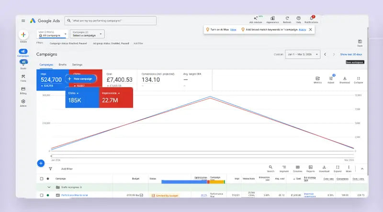The height and width of the screenshot is (212, 383).
Task: Click the status dot column header
Action: [48, 179]
